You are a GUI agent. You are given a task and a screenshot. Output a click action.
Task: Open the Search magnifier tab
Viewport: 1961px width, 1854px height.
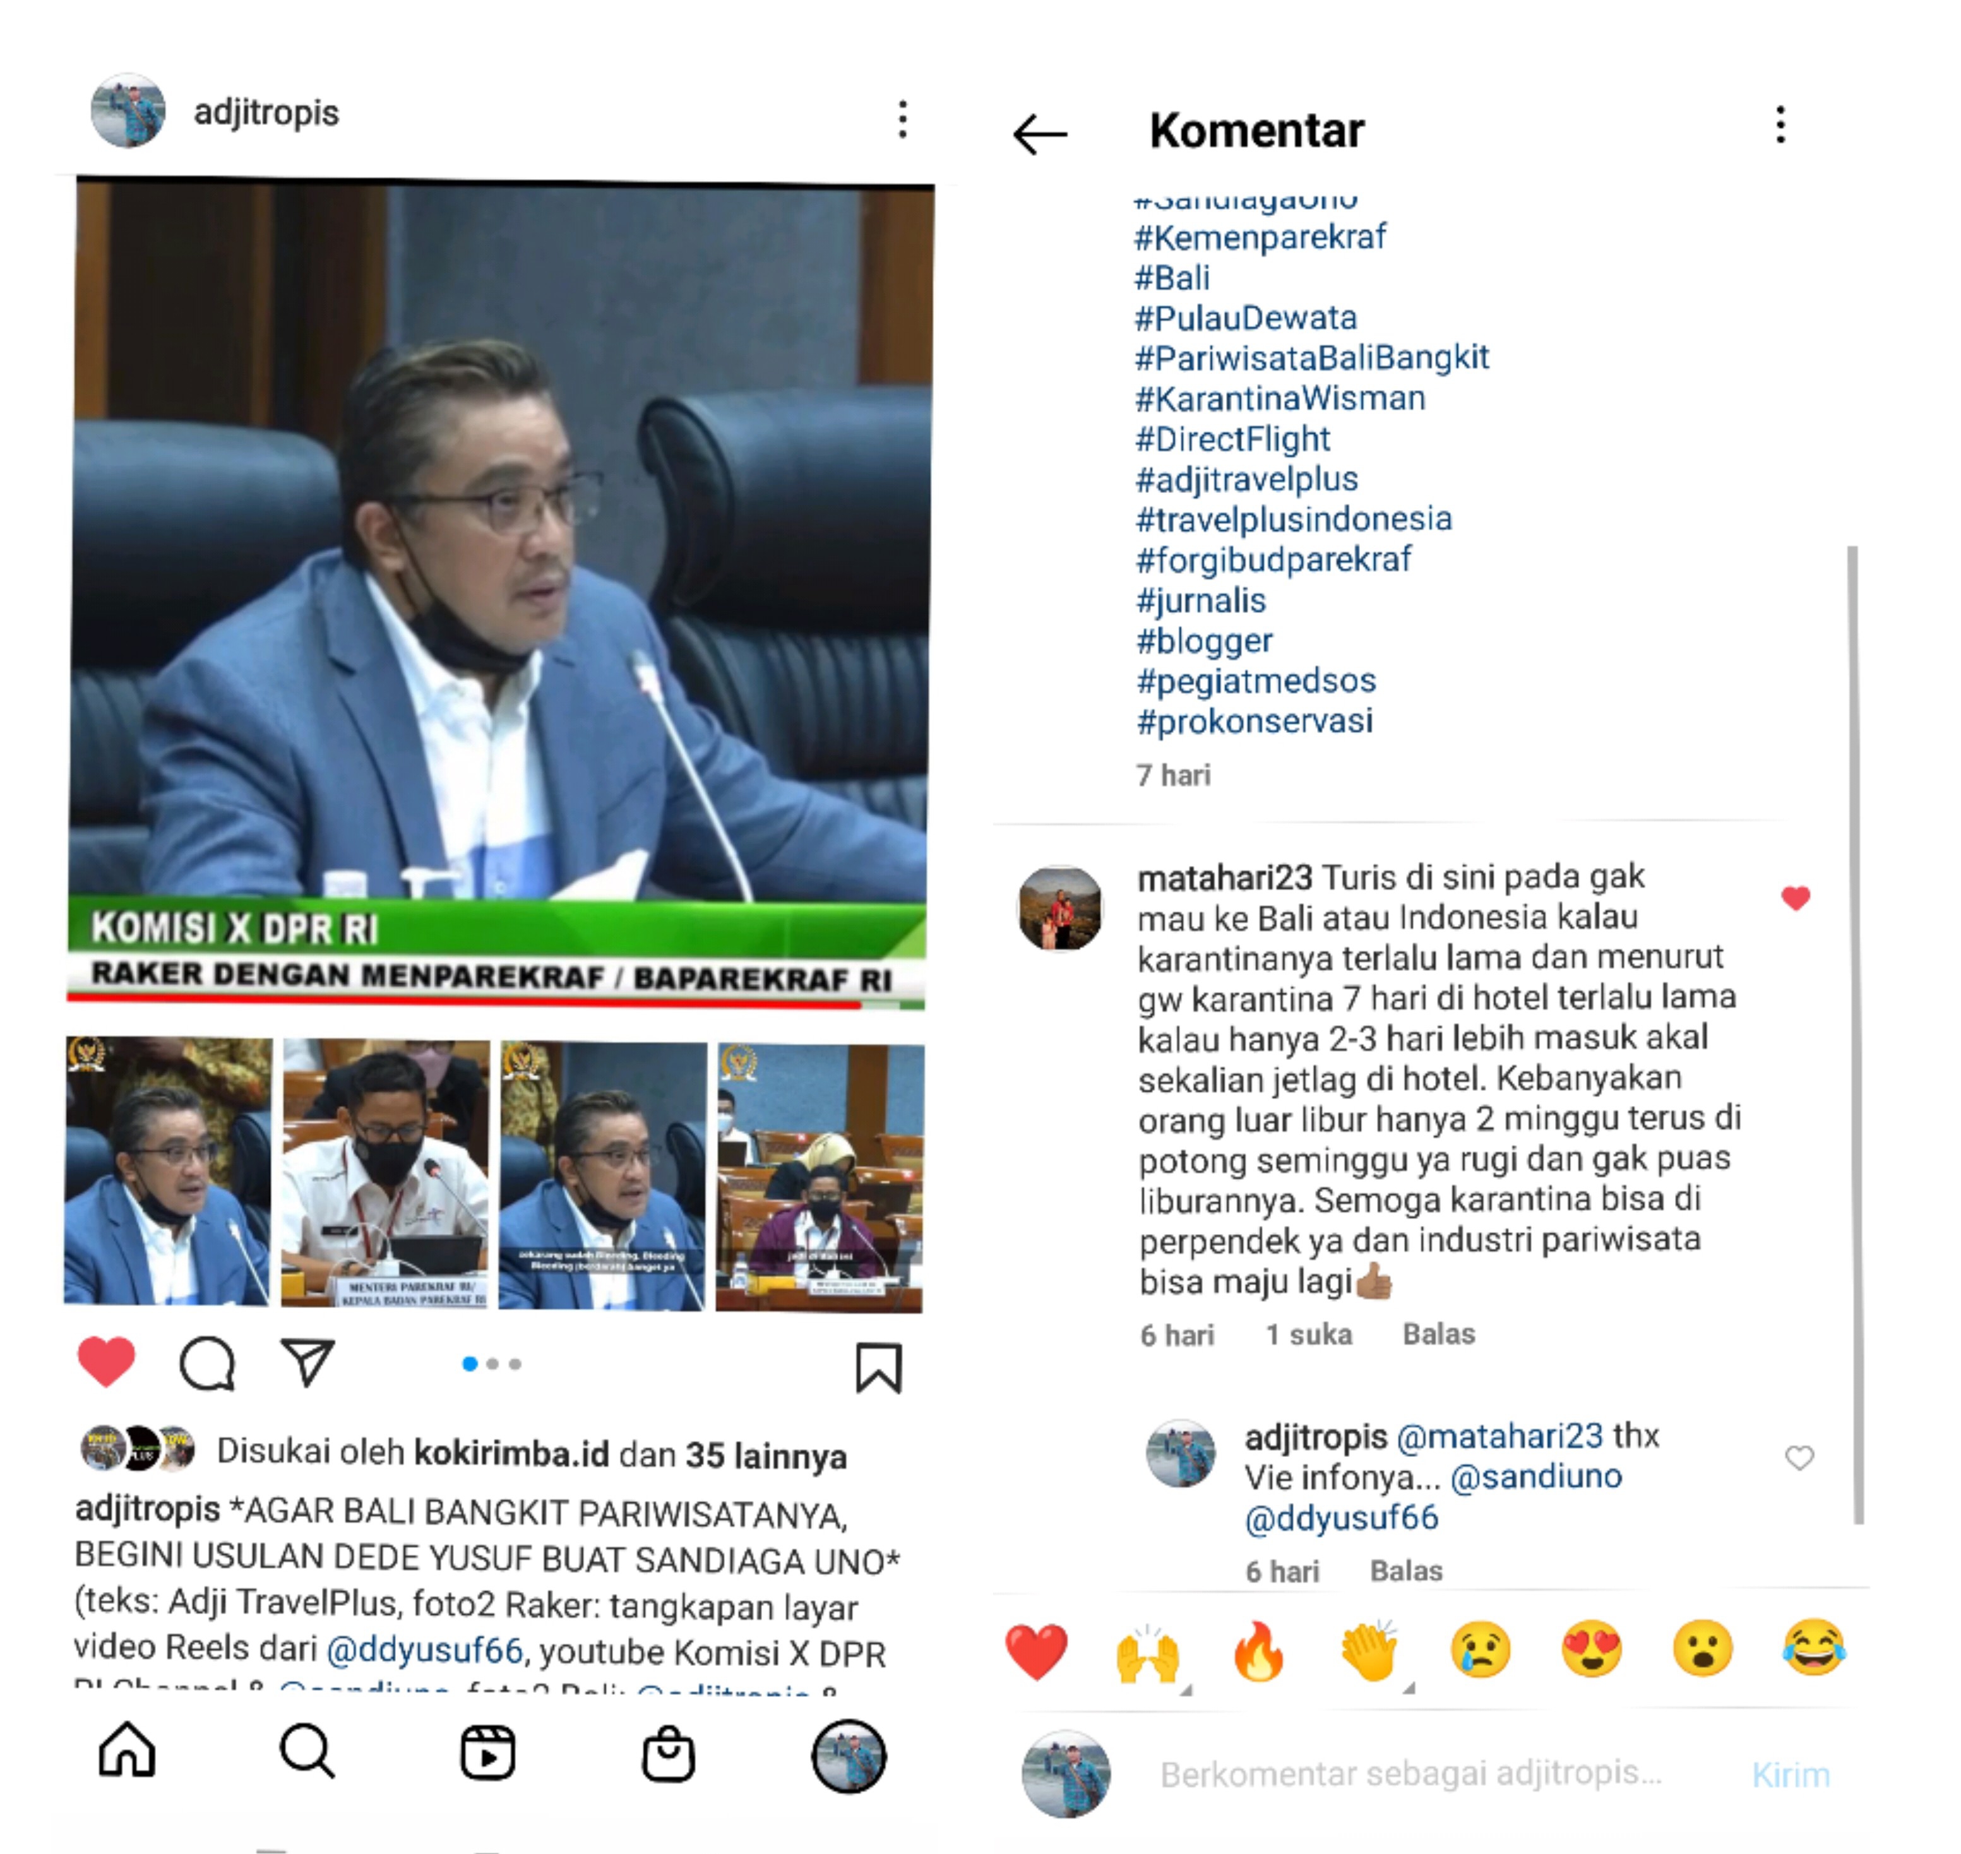(307, 1750)
